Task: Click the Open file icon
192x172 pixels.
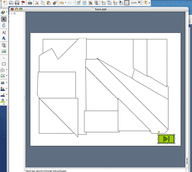Action: (11, 3)
